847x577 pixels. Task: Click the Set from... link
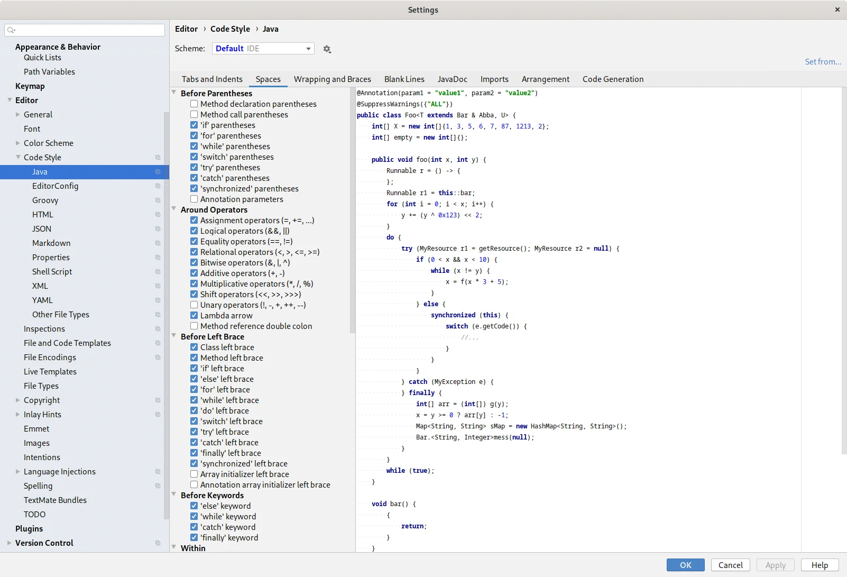pos(823,62)
